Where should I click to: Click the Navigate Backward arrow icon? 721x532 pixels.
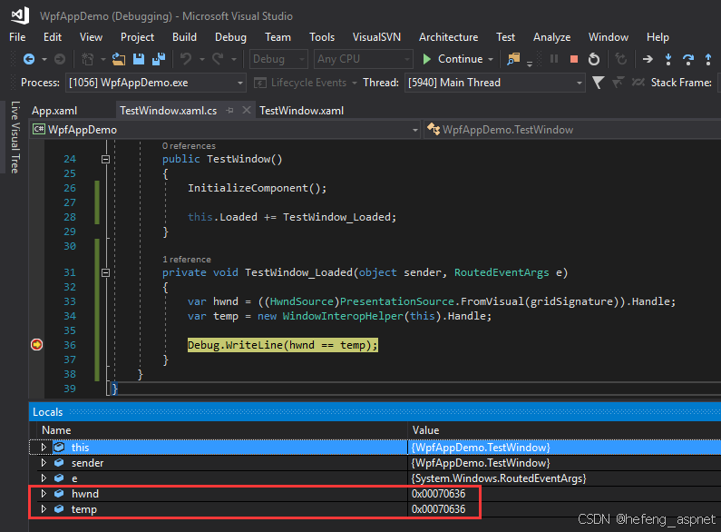click(x=29, y=59)
